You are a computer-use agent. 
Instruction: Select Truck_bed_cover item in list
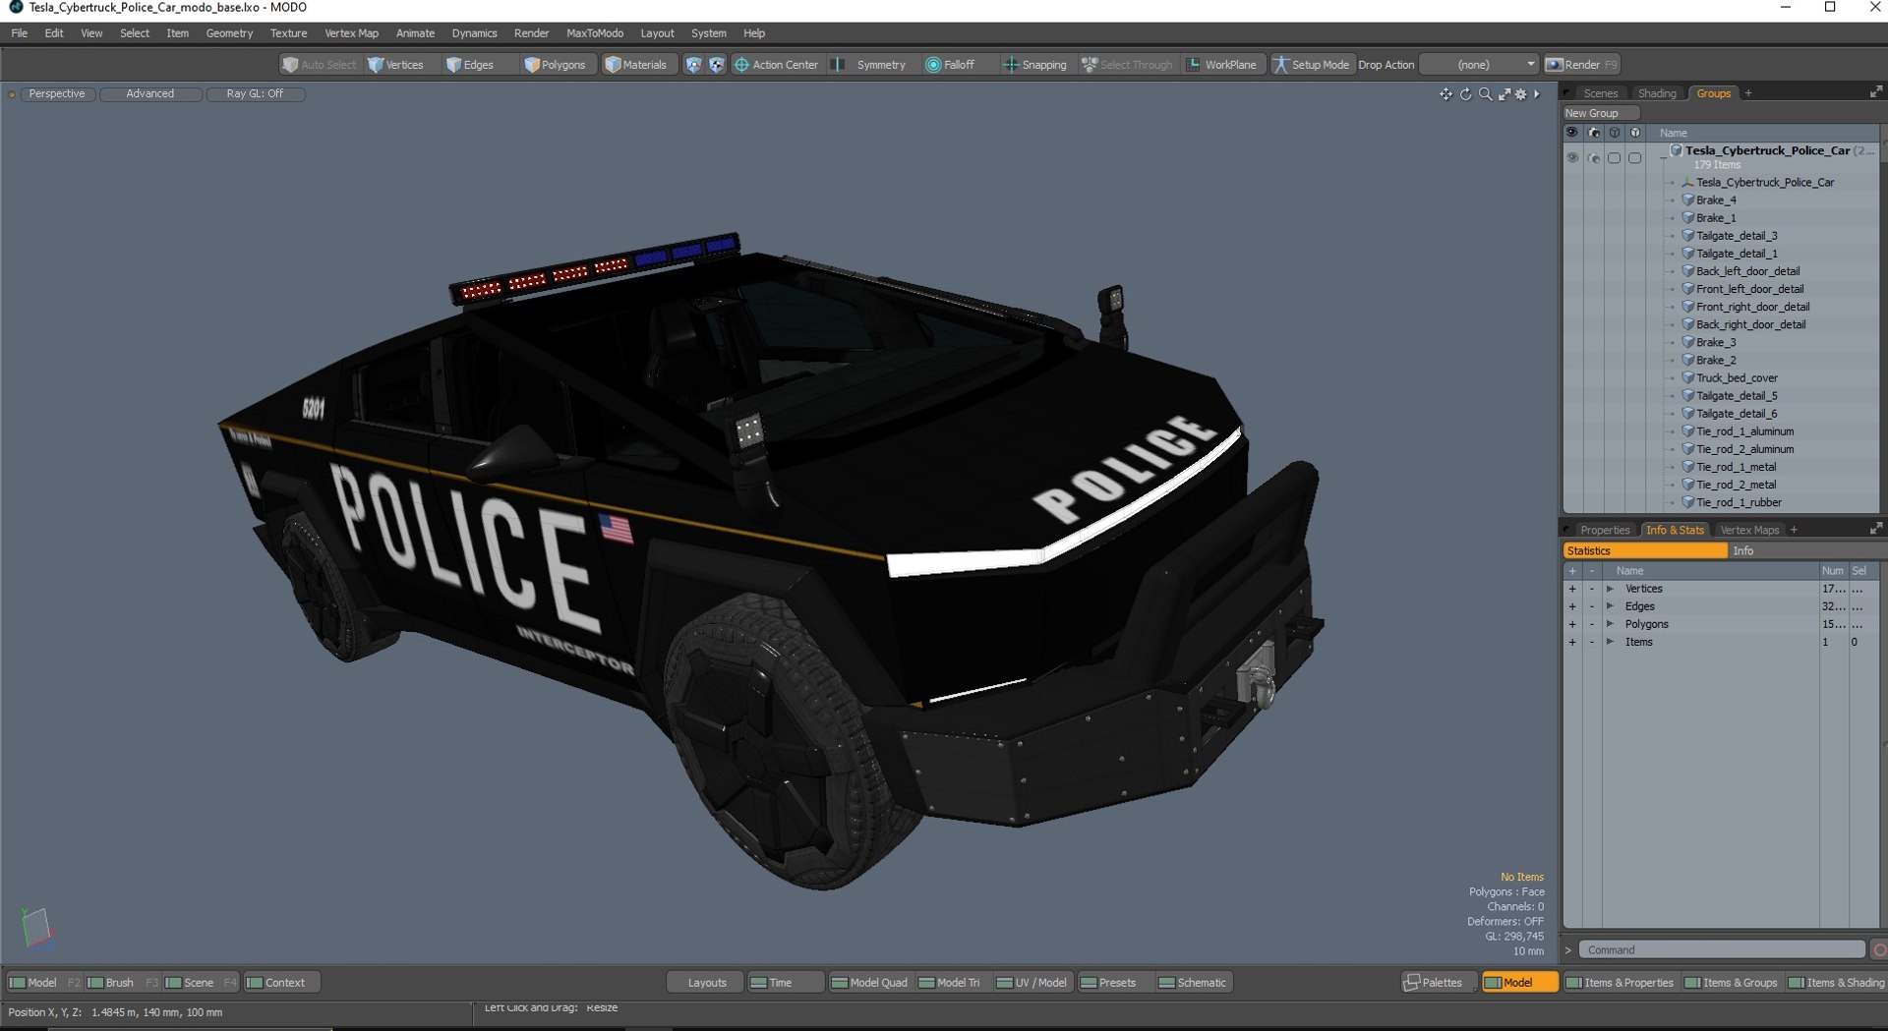(1737, 378)
